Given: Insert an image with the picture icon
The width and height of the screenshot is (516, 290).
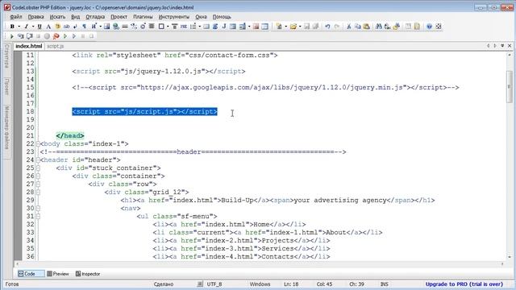Looking at the screenshot, I should point(106,27).
